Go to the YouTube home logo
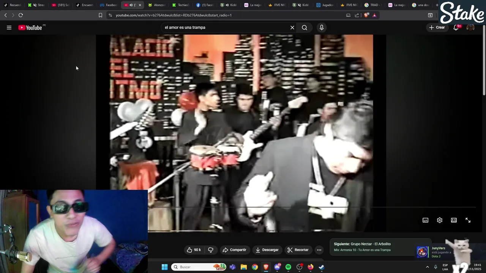486x273 pixels. 30,28
